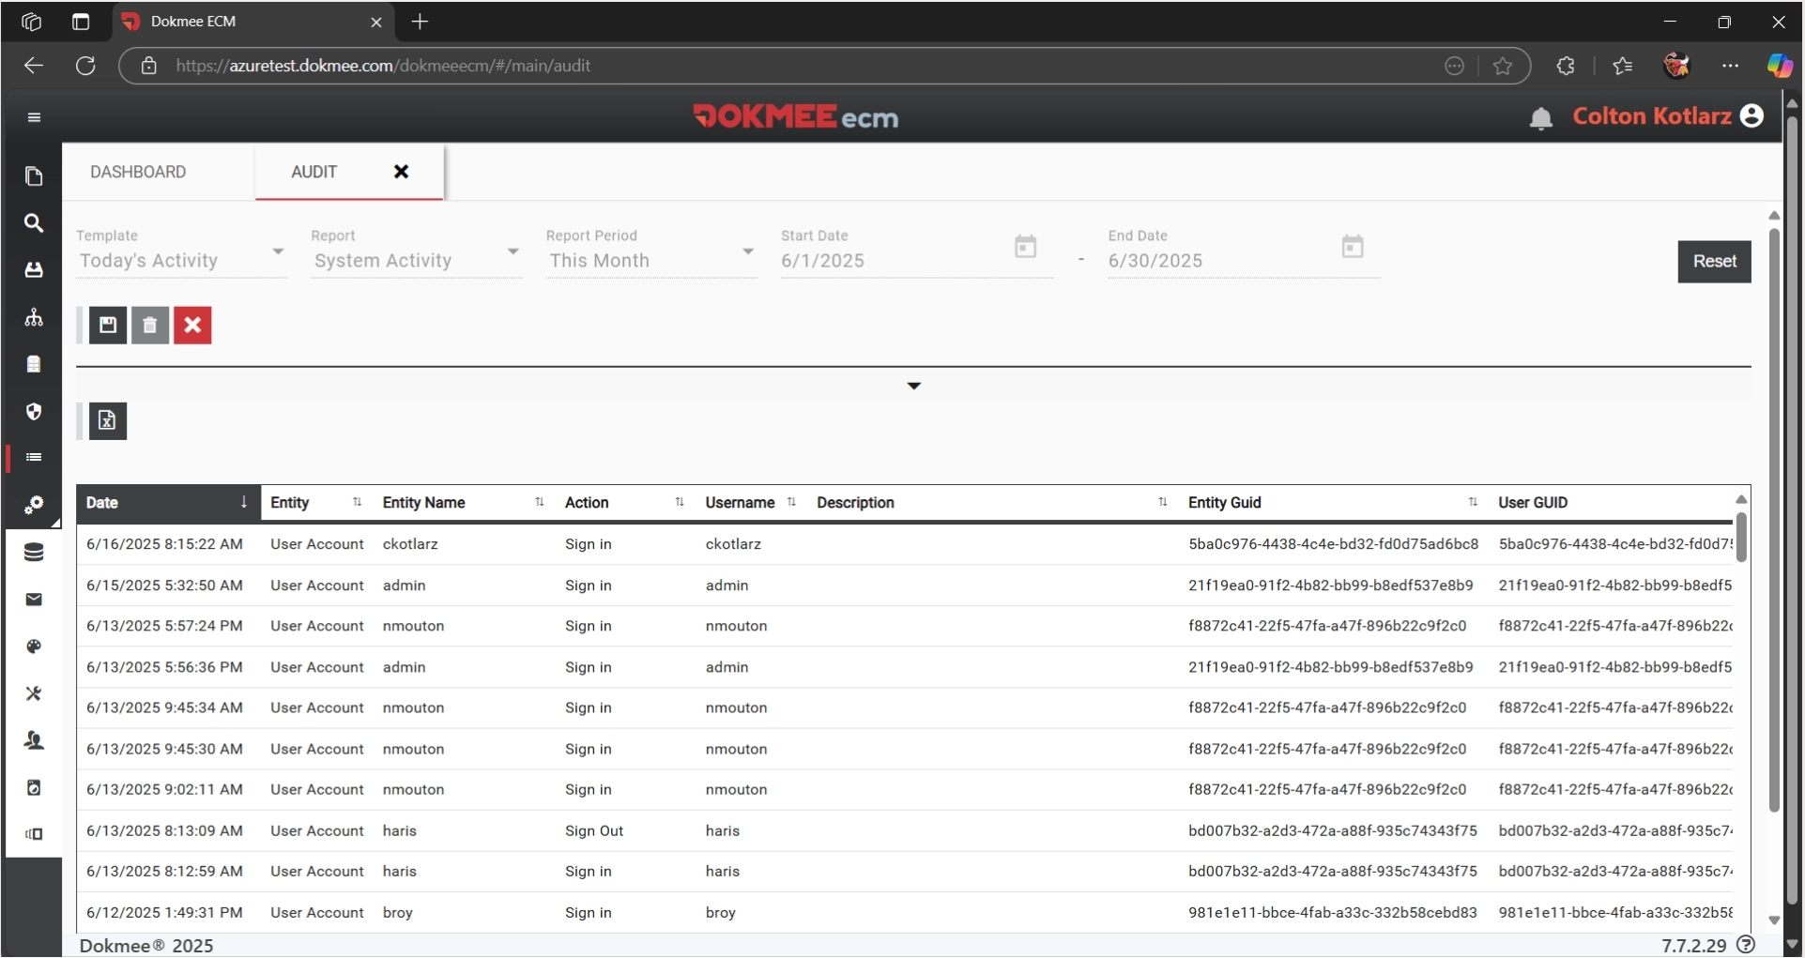
Task: Select the admin row dated 6/15/2025
Action: tap(905, 585)
